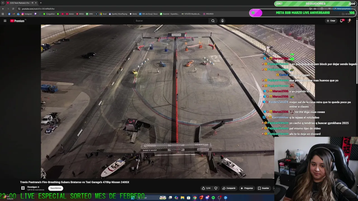This screenshot has height=201, width=358.
Task: Like the video with thumbs up
Action: pos(206,188)
